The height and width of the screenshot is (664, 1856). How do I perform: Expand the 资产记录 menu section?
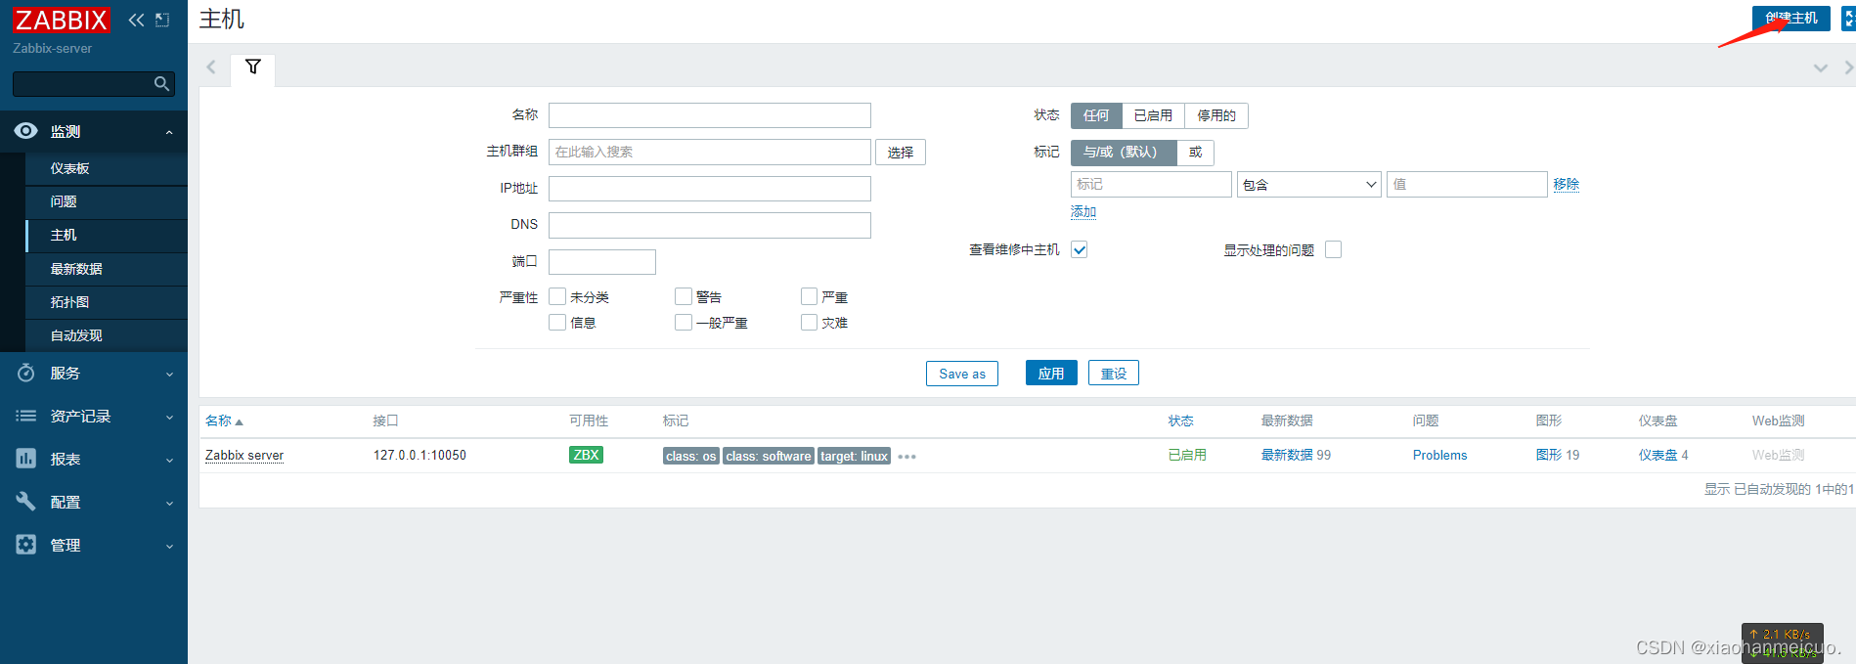169,417
